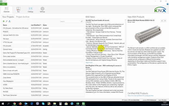Image resolution: width=169 pixels, height=106 pixels.
Task: Click the KNX logo
Action: coord(160,10)
